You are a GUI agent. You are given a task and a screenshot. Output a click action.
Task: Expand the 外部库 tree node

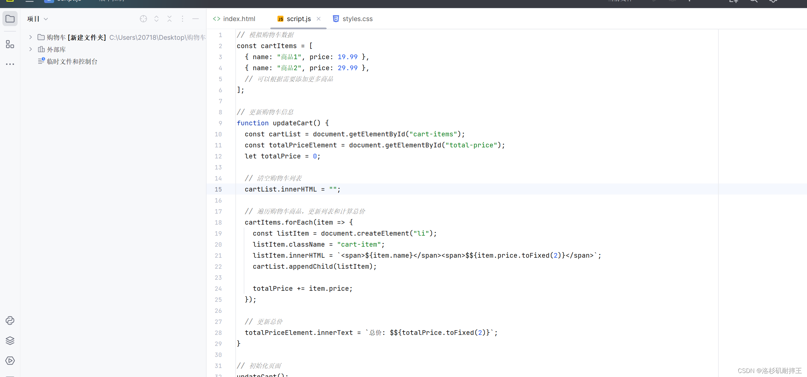pyautogui.click(x=30, y=49)
